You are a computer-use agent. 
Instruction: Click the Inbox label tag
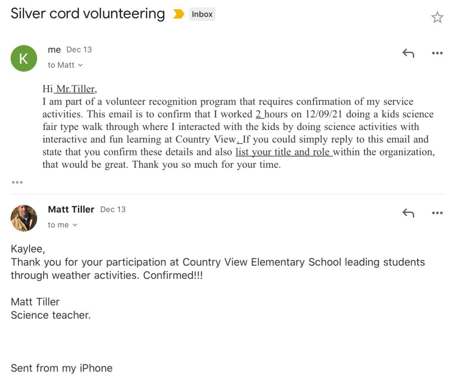[x=202, y=14]
